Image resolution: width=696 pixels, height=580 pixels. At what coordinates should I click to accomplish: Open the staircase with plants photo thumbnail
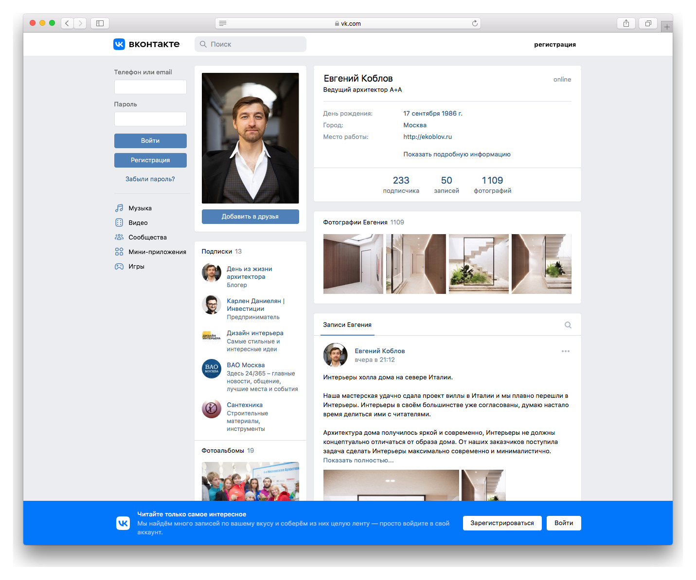pyautogui.click(x=479, y=264)
